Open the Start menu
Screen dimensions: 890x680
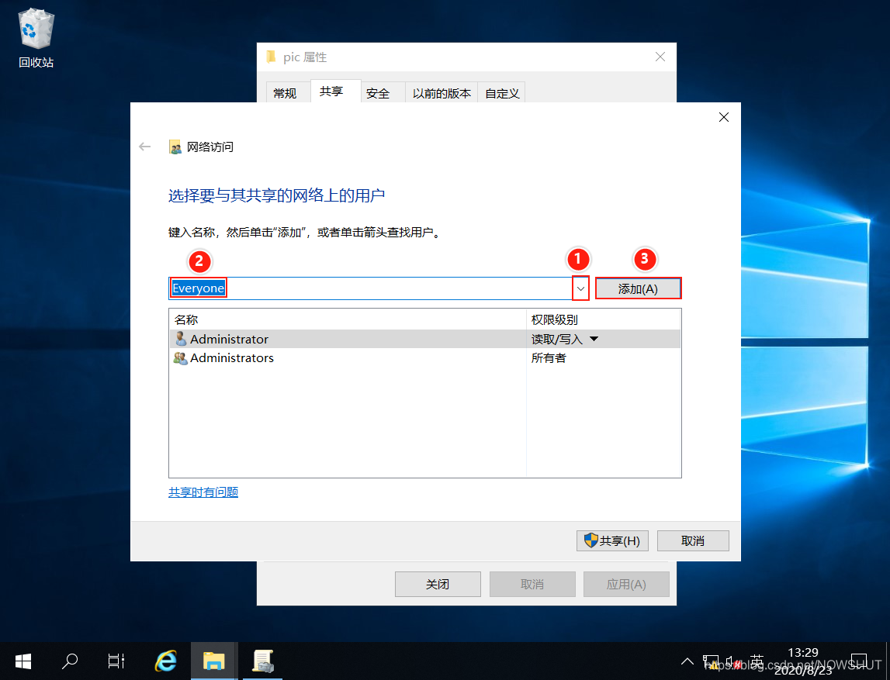(x=23, y=661)
